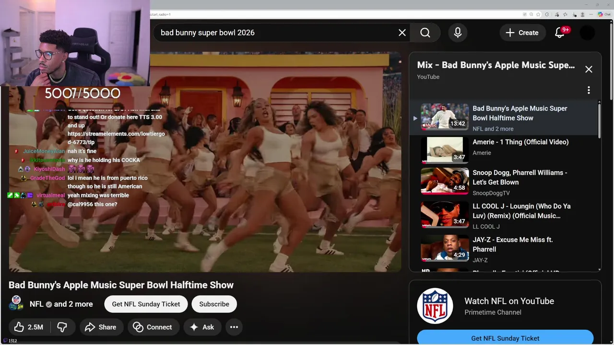Viewport: 614px width, 345px height.
Task: Play Snoop Dogg Let's Get Blown video
Action: click(504, 182)
